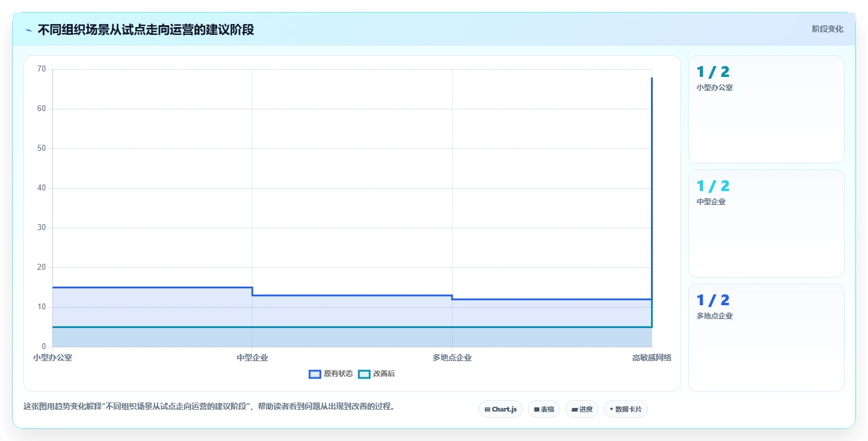Screen dimensions: 868x441
Task: Click the 高敏感网络 x-axis label
Action: coord(652,357)
